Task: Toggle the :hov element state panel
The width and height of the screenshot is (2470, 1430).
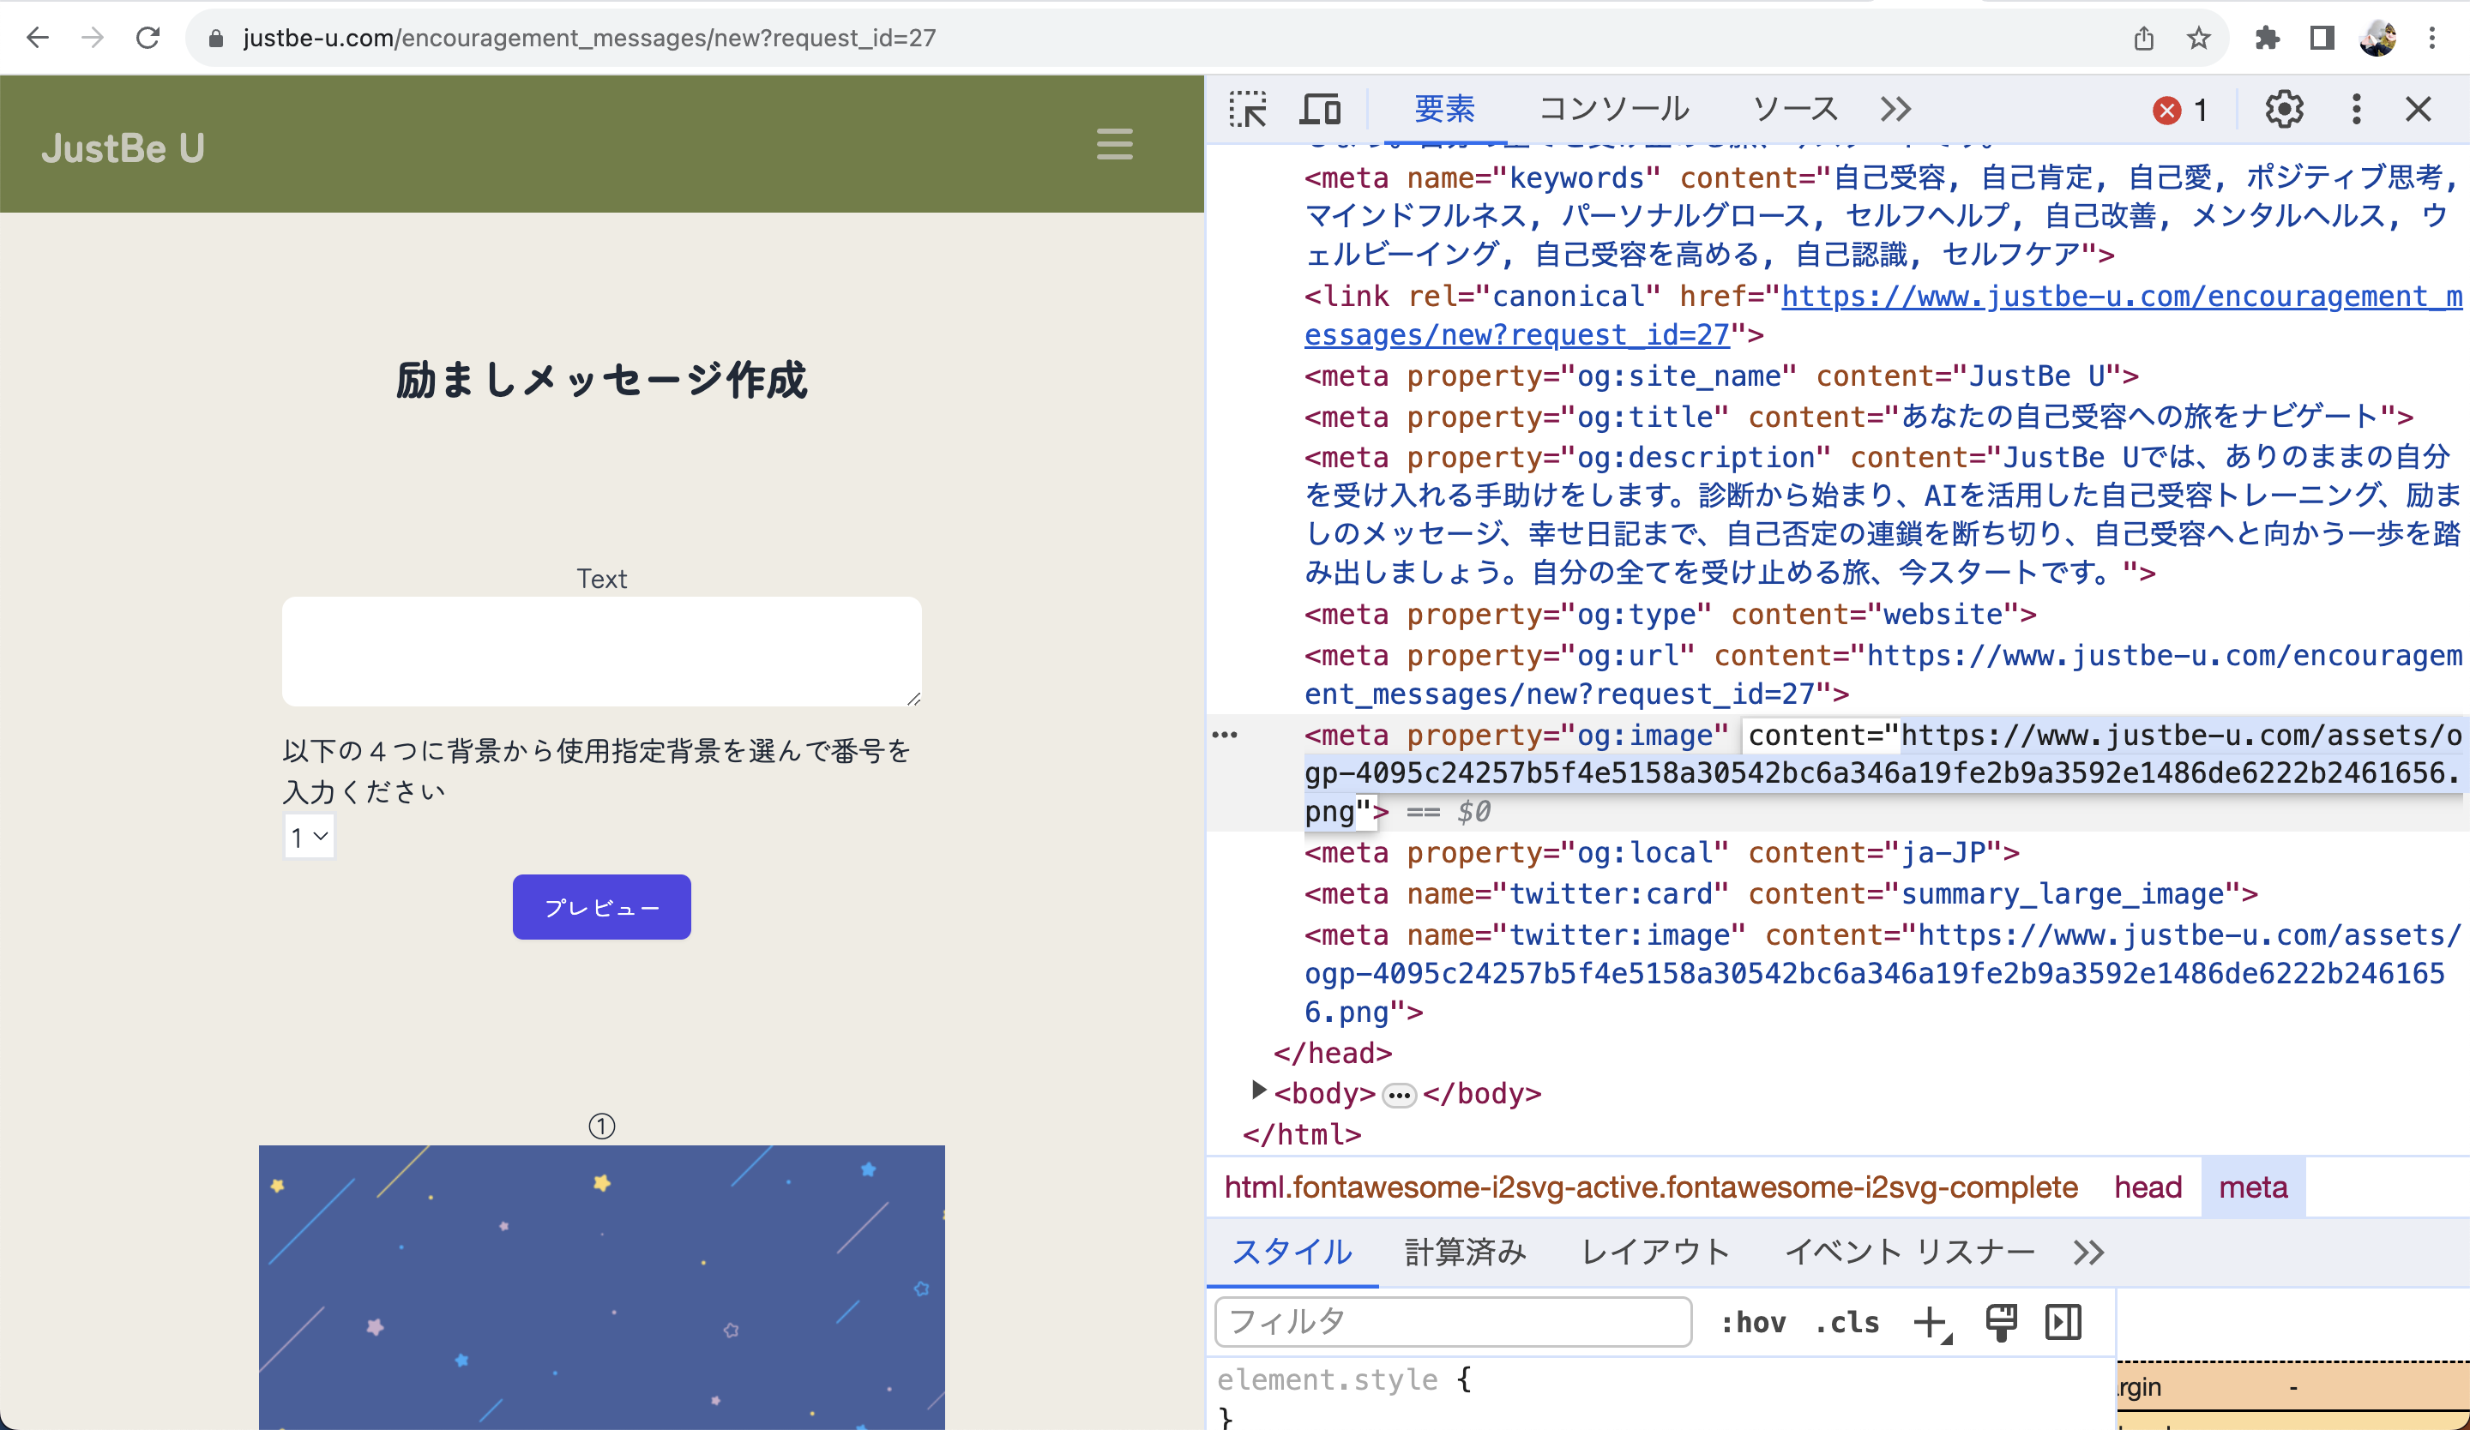Action: click(x=1754, y=1322)
